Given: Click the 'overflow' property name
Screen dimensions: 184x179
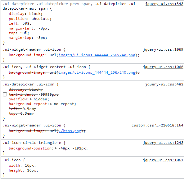Looking at the screenshot, I should (18, 99).
